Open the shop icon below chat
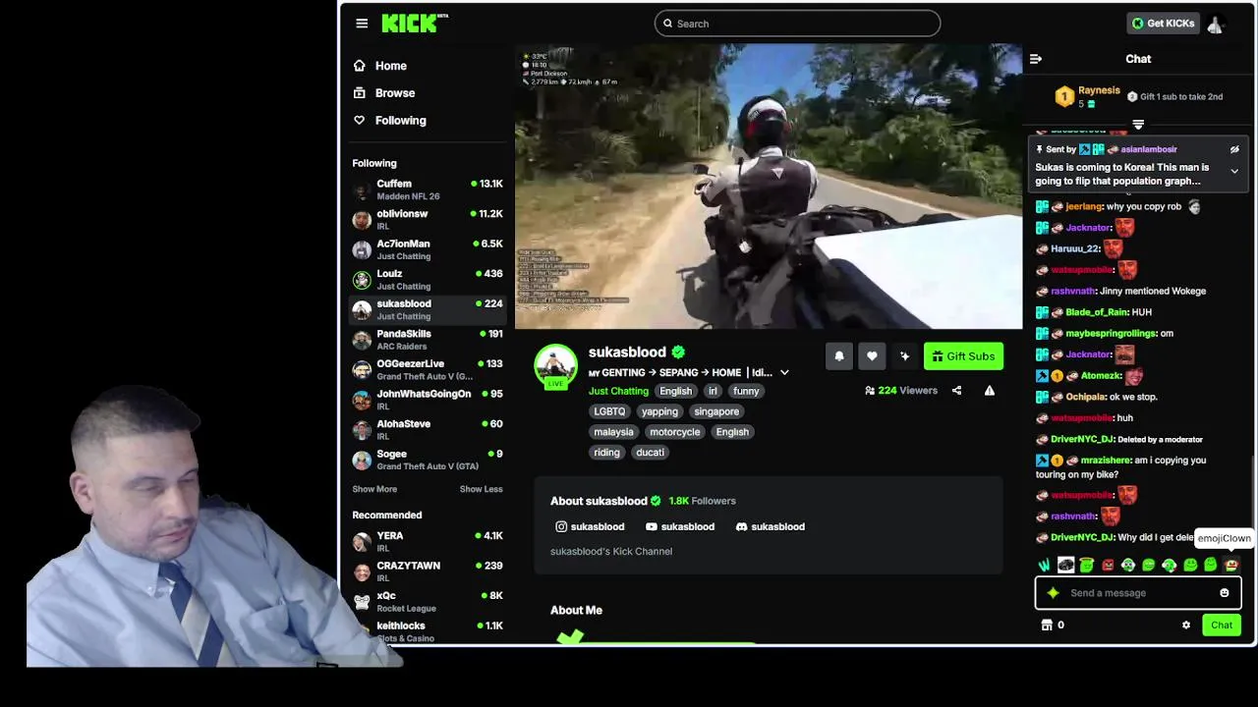 pos(1047,625)
